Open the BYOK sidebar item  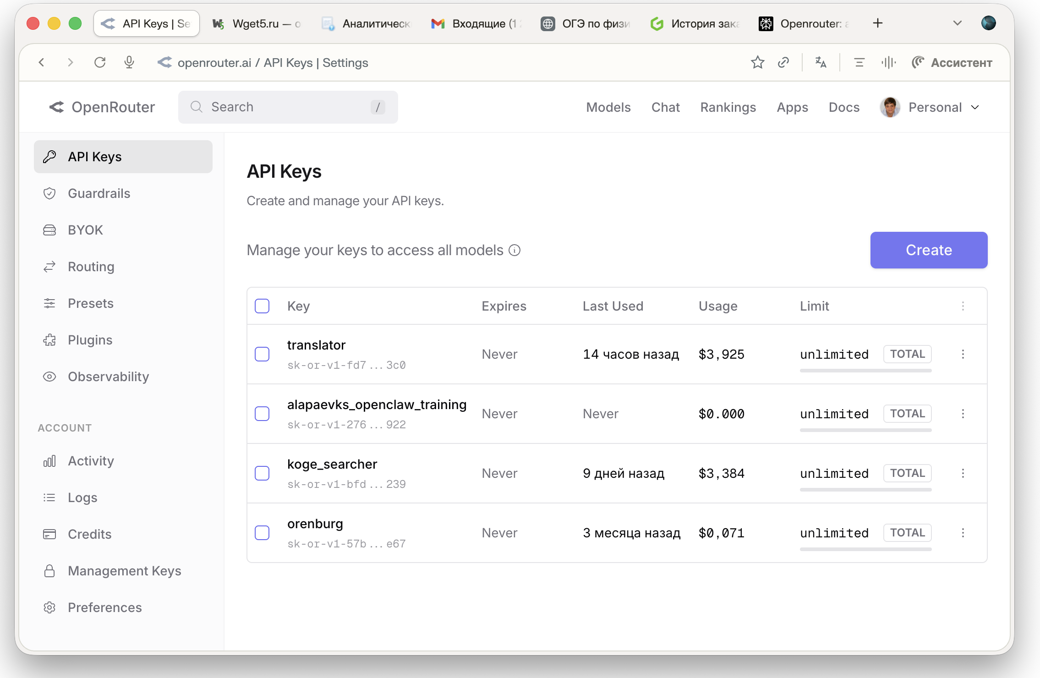click(123, 230)
